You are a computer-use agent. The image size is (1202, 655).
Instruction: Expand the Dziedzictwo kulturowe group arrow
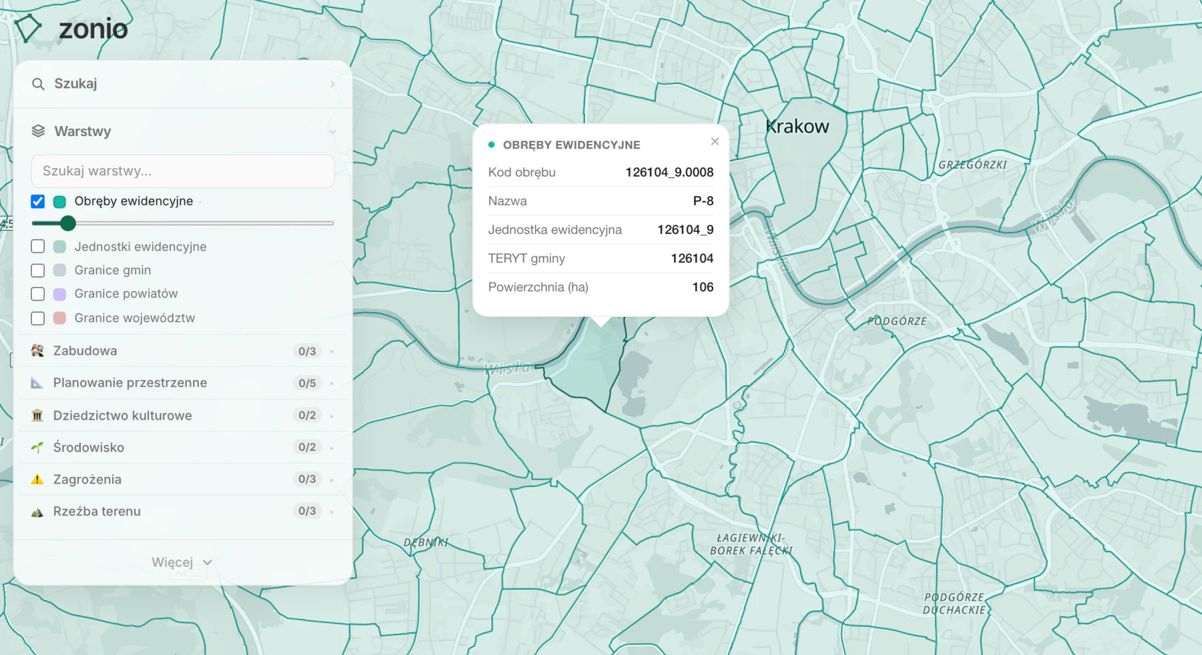point(332,416)
